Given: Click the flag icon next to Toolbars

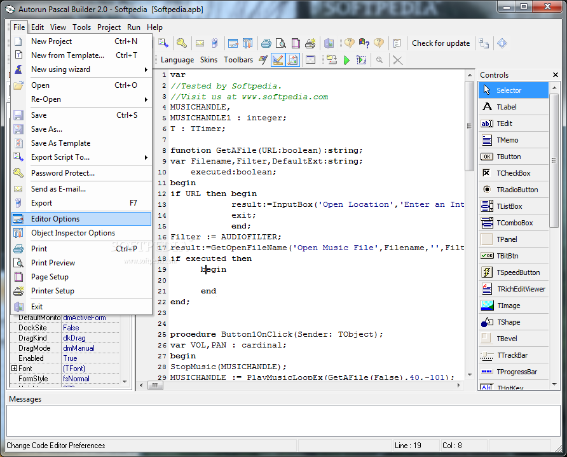Looking at the screenshot, I should click(x=263, y=60).
